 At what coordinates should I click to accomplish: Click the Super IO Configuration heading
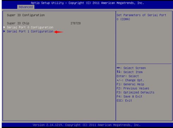tap(26, 15)
